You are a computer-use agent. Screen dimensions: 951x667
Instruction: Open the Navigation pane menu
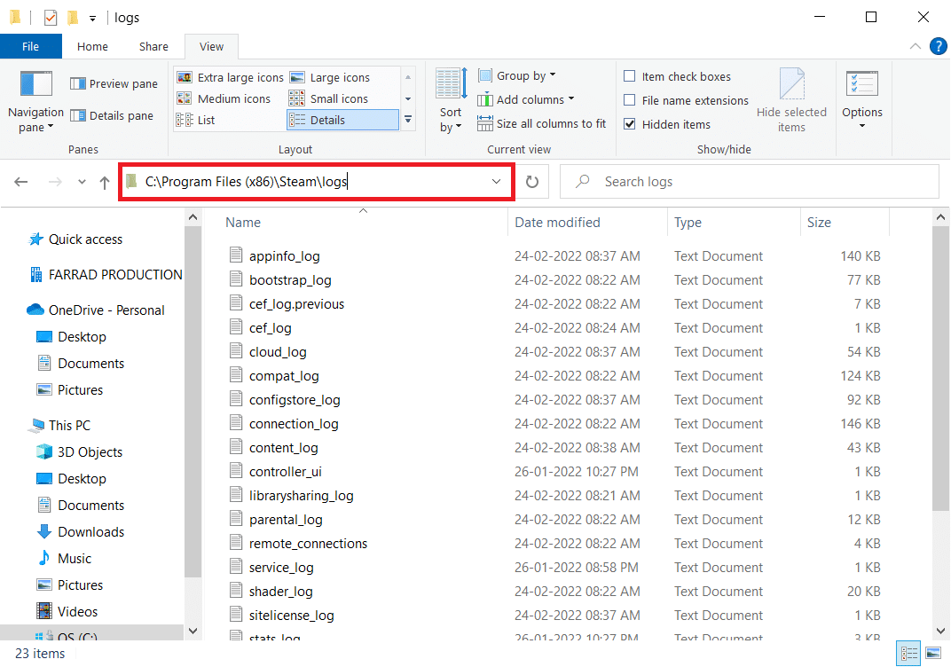click(35, 101)
